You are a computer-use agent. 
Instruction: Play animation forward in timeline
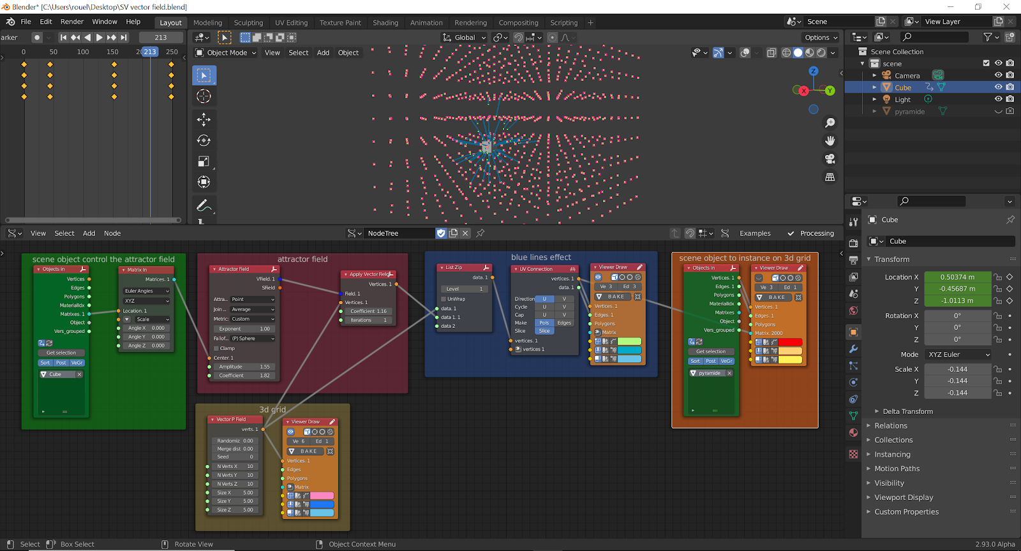pos(100,38)
